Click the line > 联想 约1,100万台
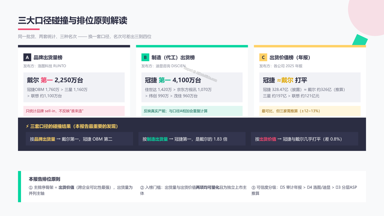This screenshot has width=384, height=216. click(x=44, y=96)
